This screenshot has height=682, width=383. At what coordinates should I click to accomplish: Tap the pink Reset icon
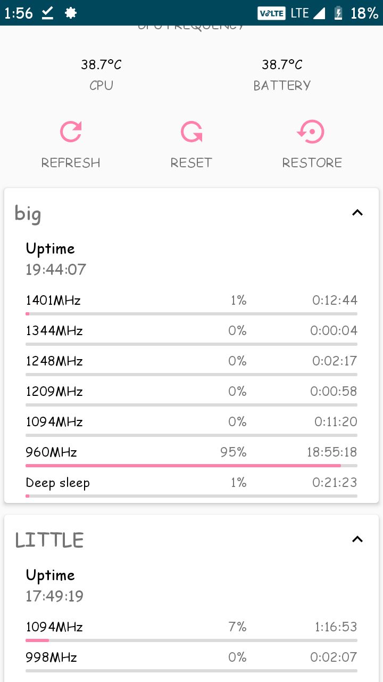point(191,132)
